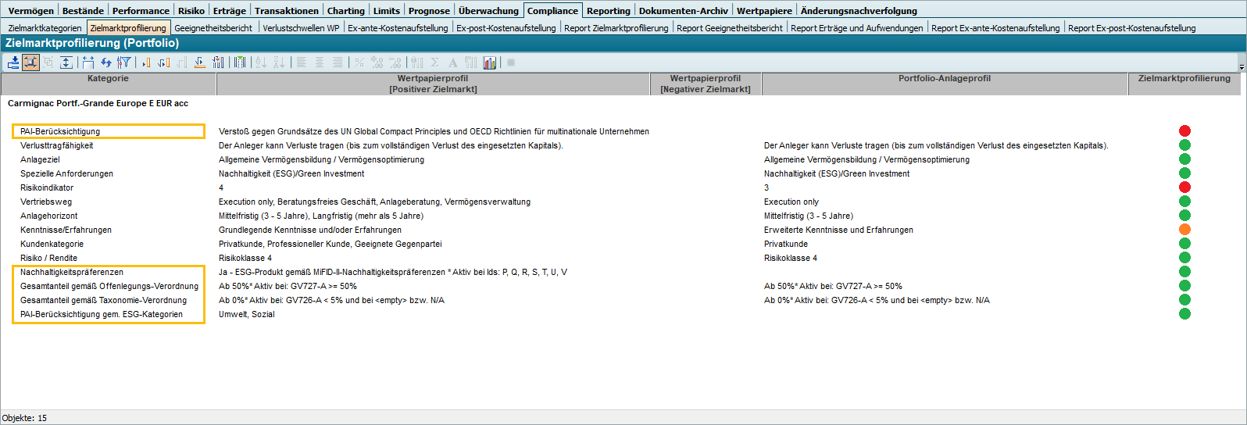
Task: Select the Nachhaltigkeitspräferenzen category row
Action: pyautogui.click(x=72, y=272)
